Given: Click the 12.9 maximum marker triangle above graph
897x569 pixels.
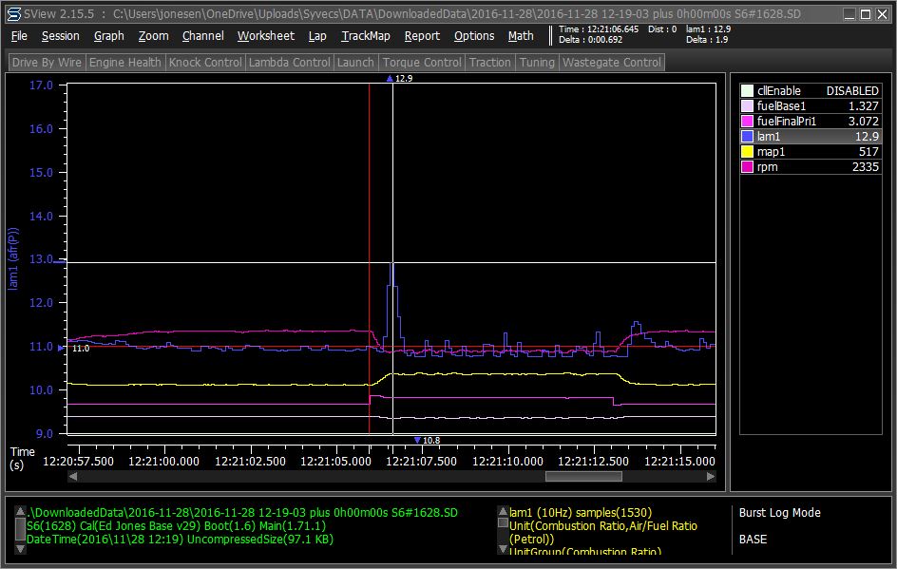Looking at the screenshot, I should pyautogui.click(x=391, y=79).
